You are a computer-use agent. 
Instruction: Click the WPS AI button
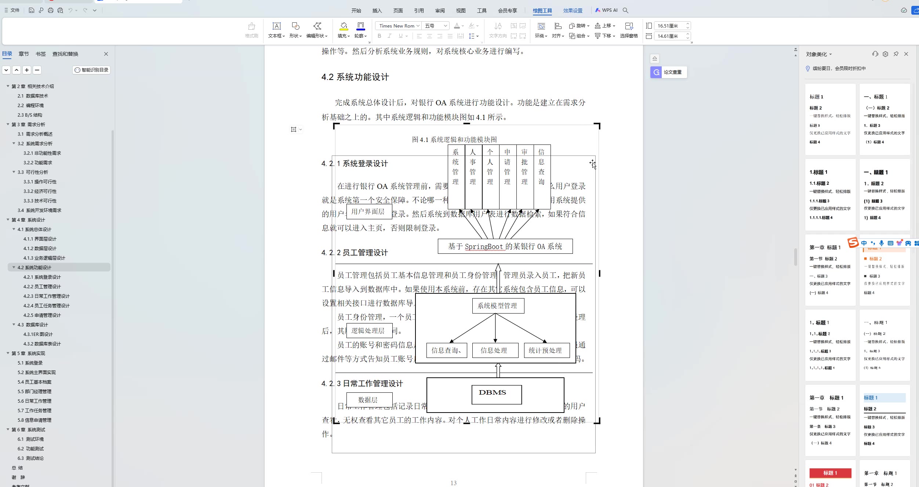pos(607,10)
